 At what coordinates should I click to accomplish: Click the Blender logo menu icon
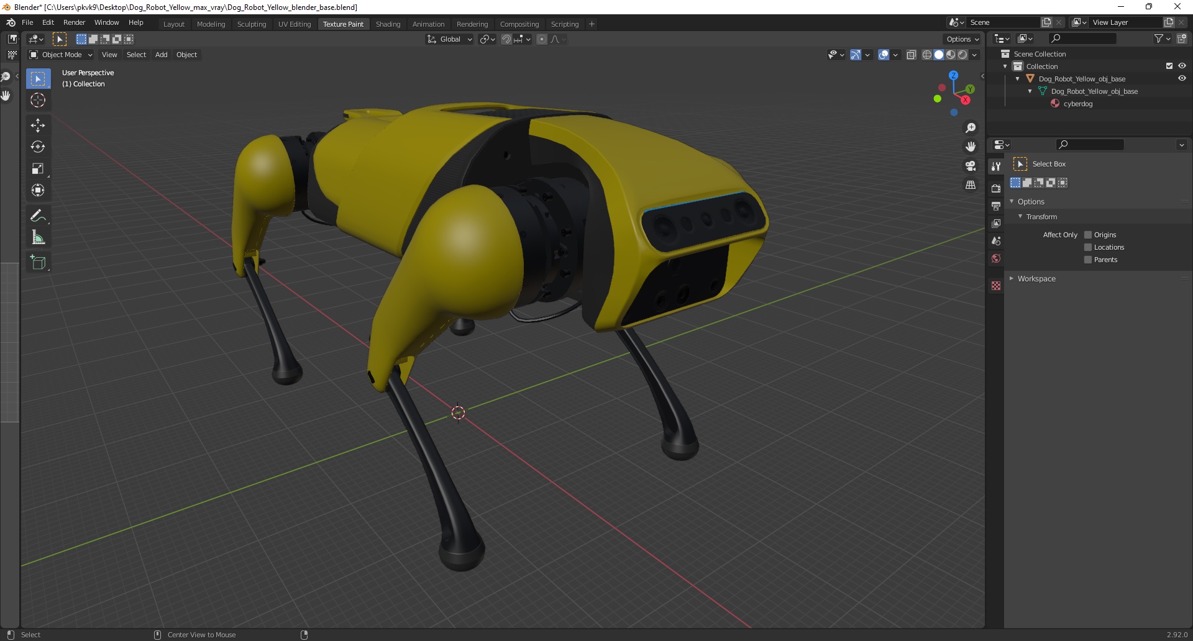coord(11,22)
